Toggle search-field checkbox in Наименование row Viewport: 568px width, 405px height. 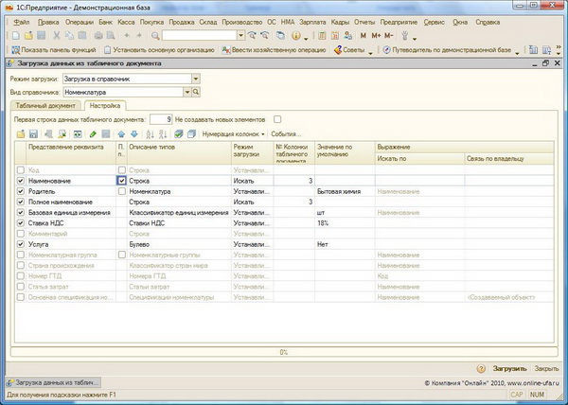point(122,181)
